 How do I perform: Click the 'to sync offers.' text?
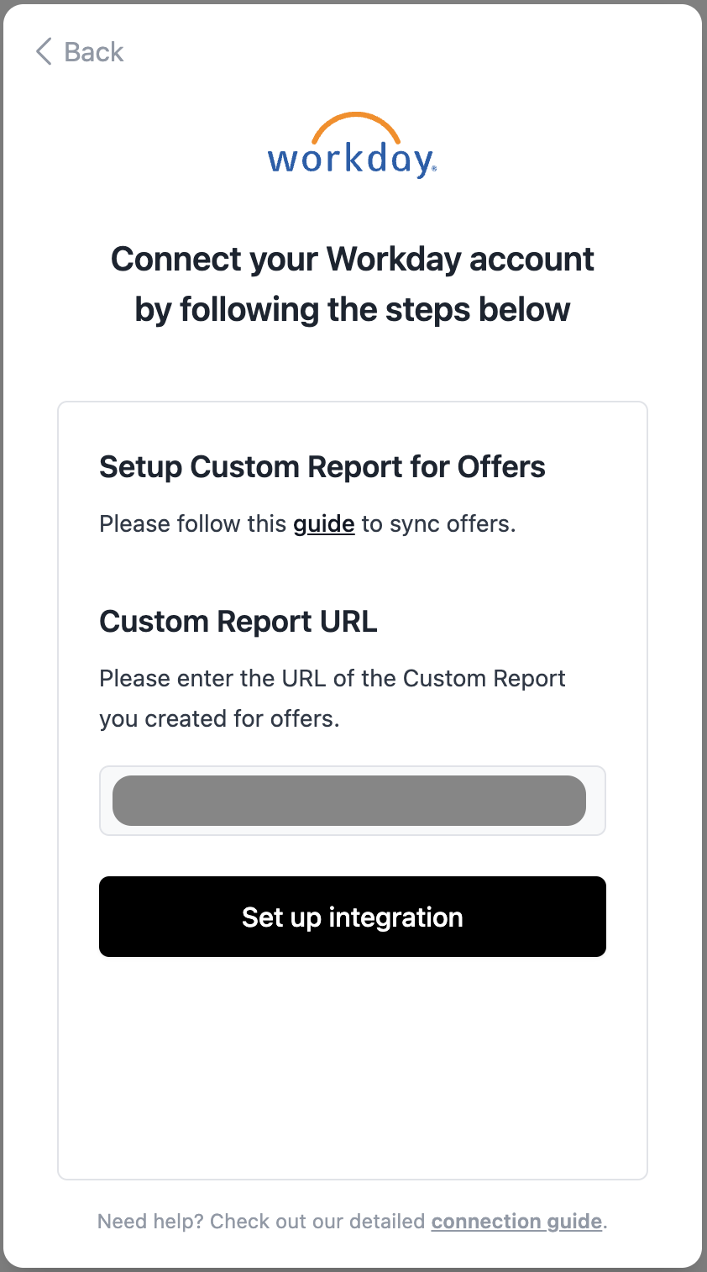click(x=439, y=524)
